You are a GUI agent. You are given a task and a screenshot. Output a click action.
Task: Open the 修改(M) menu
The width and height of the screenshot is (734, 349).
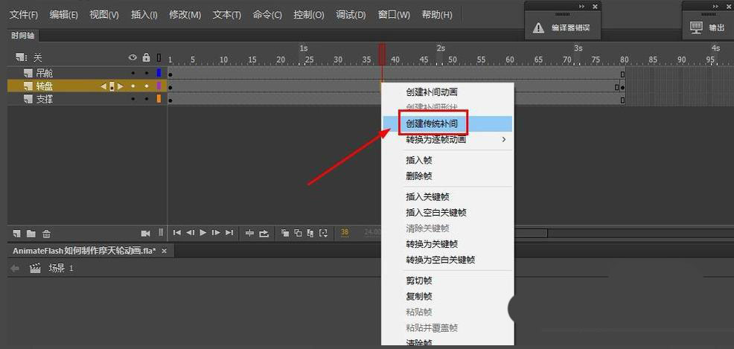[x=185, y=14]
